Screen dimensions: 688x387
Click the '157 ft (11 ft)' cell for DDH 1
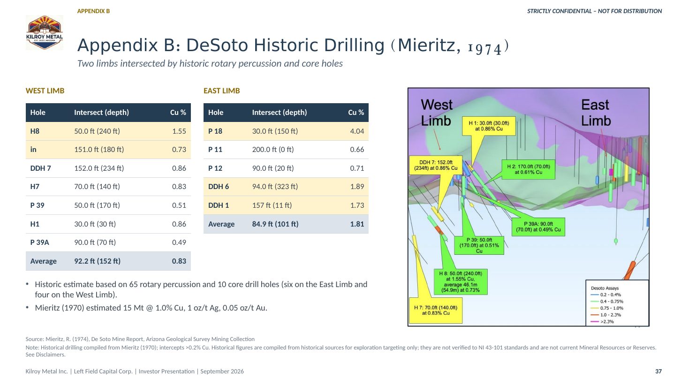(x=272, y=205)
